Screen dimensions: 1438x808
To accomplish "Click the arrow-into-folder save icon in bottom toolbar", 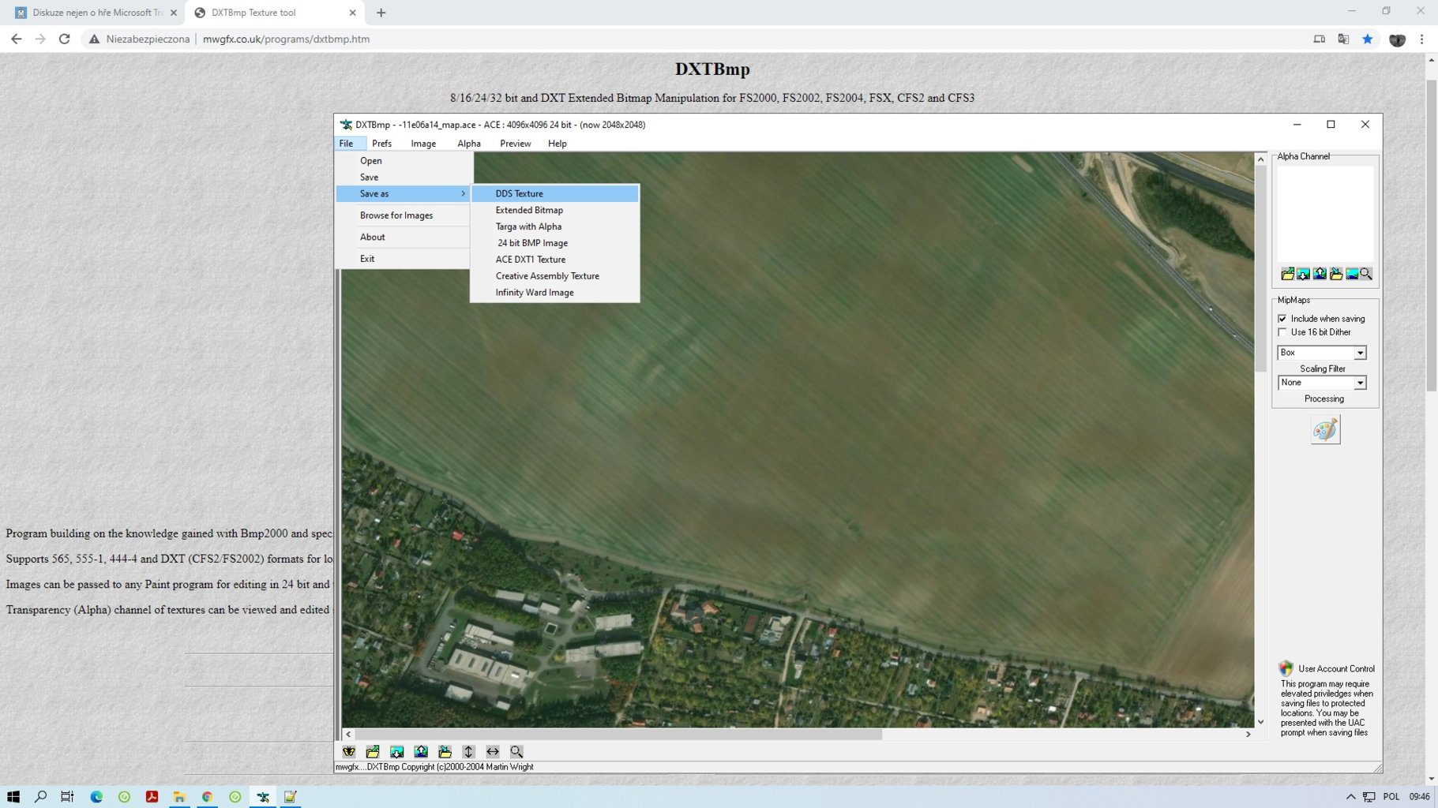I will 445,751.
